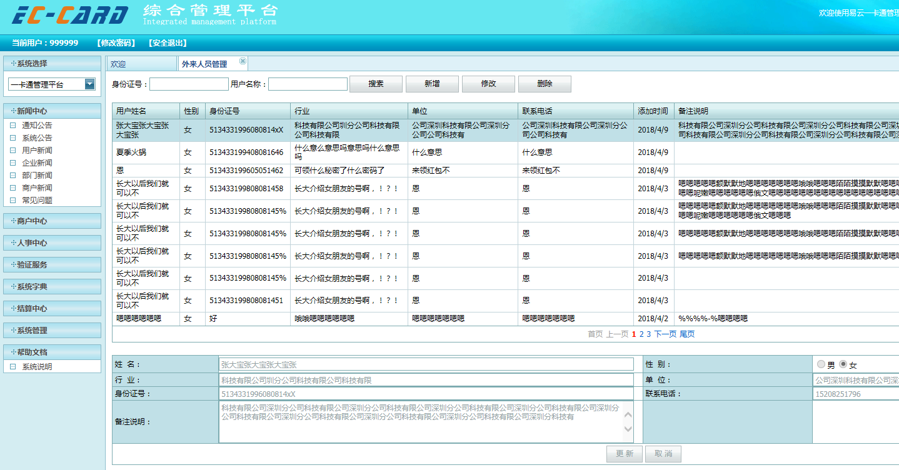Viewport: 899px width, 470px height.
Task: Select row with ID 513433199808081451
Action: click(505, 301)
